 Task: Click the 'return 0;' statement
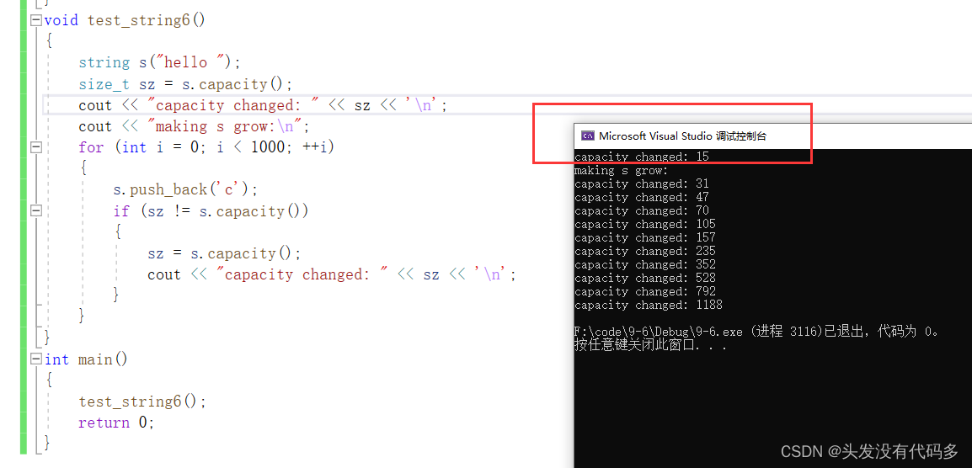pos(116,423)
